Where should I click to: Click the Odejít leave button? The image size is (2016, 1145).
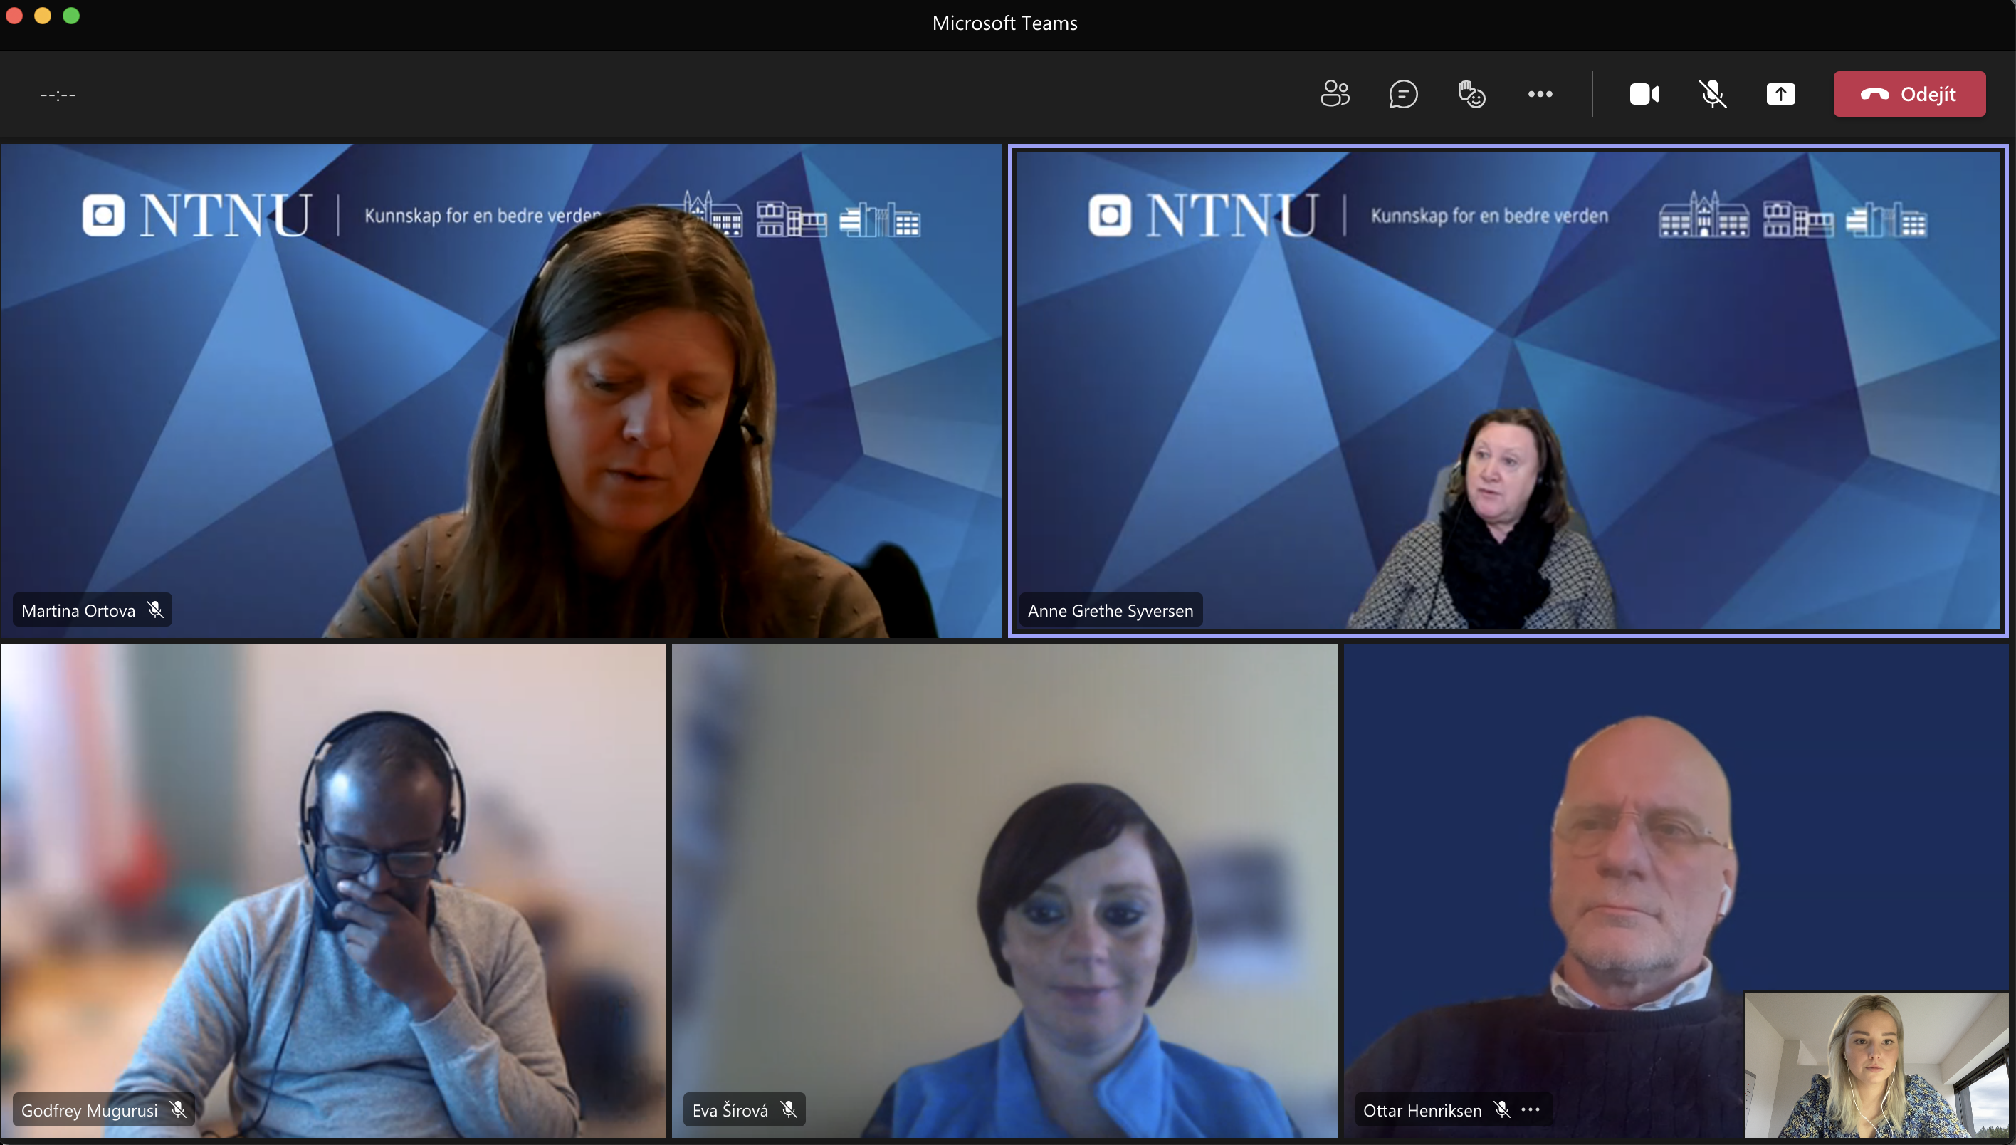pos(1909,95)
